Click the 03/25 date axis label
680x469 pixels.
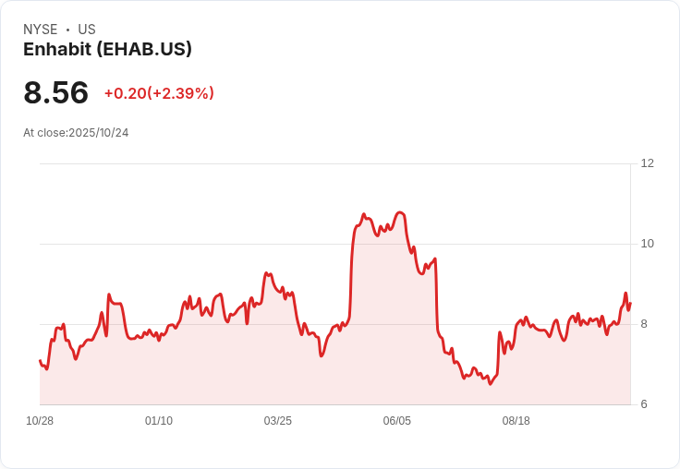coord(277,421)
